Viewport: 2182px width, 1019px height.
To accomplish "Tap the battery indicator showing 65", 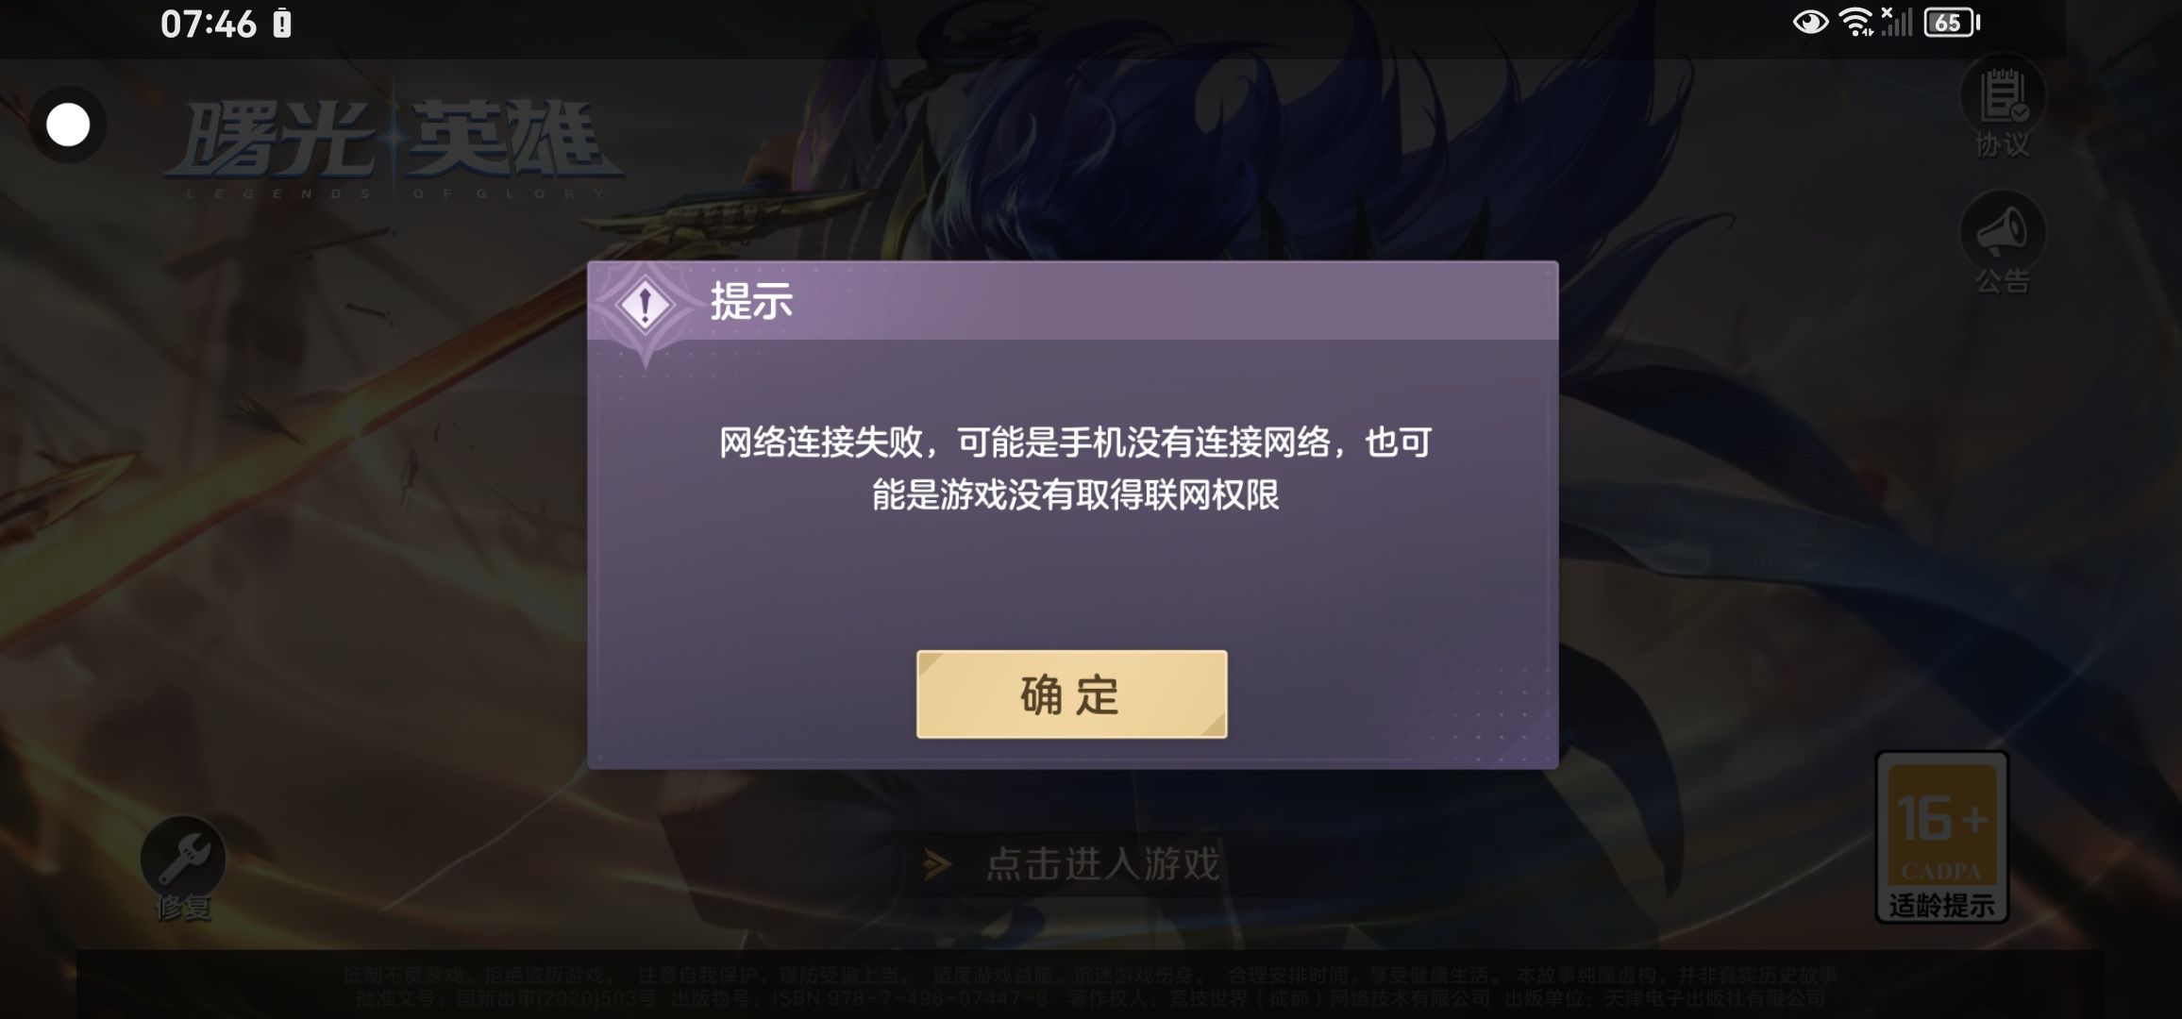I will (x=1952, y=23).
